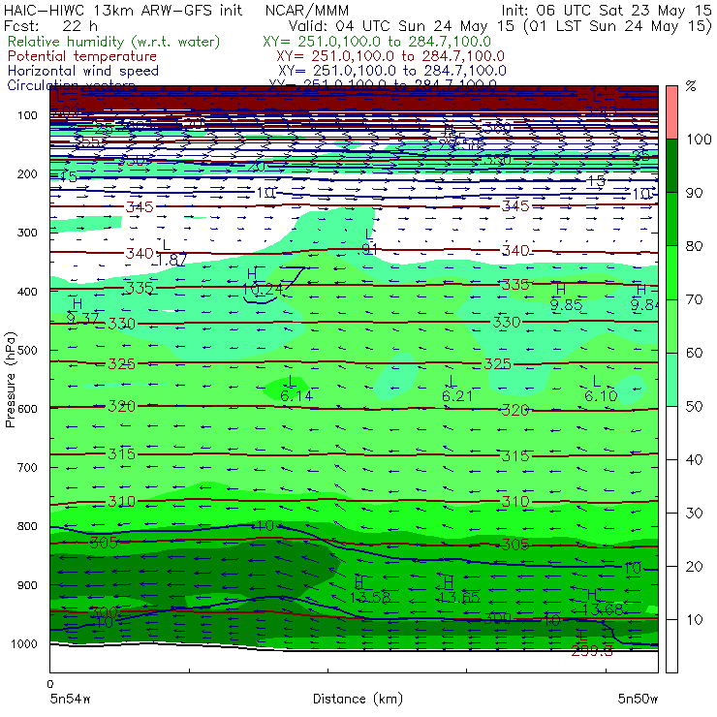Select the '50' colorbar scale label
This screenshot has width=717, height=717.
(x=694, y=407)
